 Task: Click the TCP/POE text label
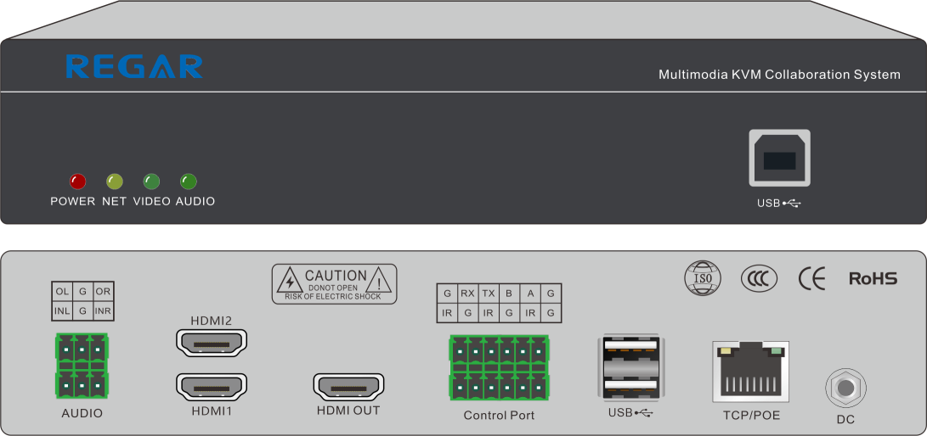[751, 416]
